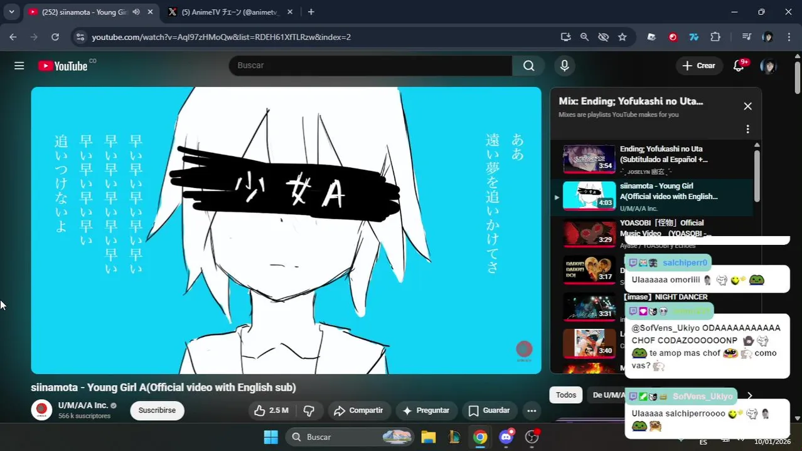The height and width of the screenshot is (451, 802).
Task: Click the video player frame
Action: [286, 231]
